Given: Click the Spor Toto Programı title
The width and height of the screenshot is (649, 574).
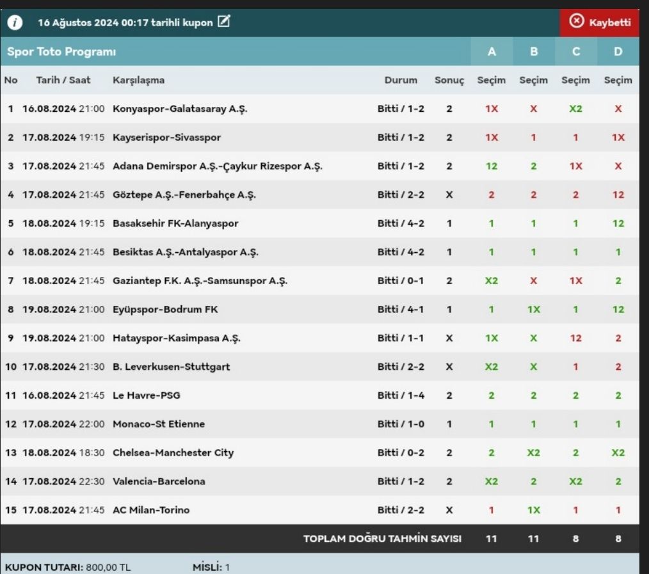Looking at the screenshot, I should (x=61, y=52).
